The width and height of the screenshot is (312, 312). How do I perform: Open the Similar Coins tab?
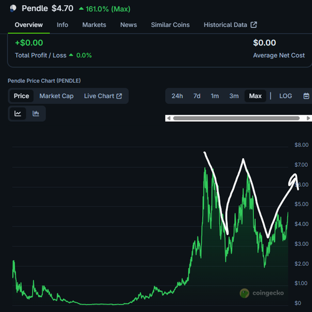pyautogui.click(x=170, y=25)
